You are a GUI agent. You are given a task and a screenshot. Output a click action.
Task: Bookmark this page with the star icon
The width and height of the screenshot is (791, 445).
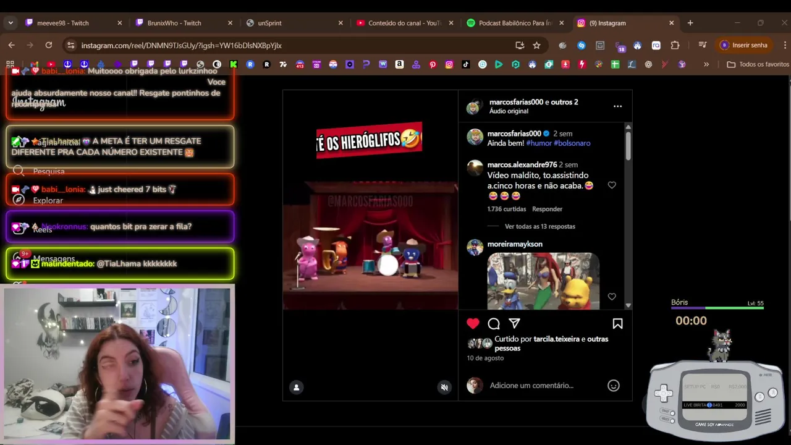coord(536,45)
